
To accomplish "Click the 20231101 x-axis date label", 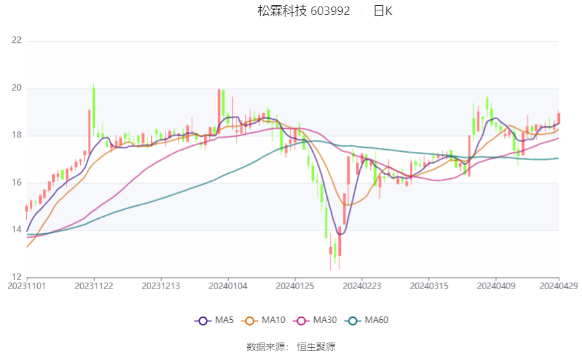I will point(27,287).
